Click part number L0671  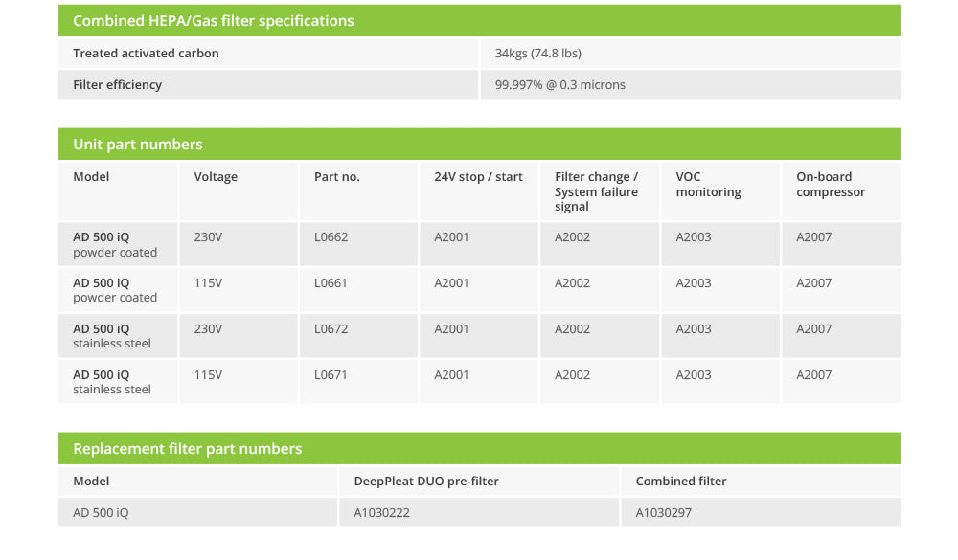[331, 375]
